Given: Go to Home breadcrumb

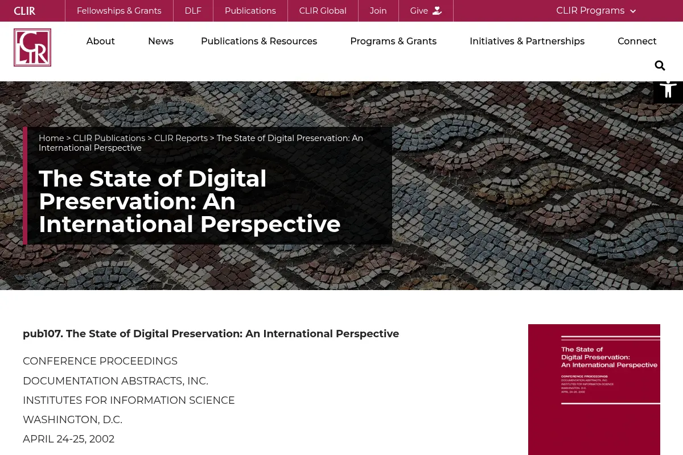Looking at the screenshot, I should 51,138.
